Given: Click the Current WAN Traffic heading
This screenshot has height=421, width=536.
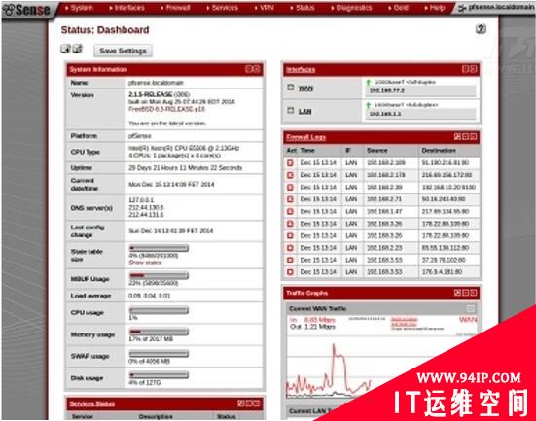Looking at the screenshot, I should pyautogui.click(x=317, y=309).
